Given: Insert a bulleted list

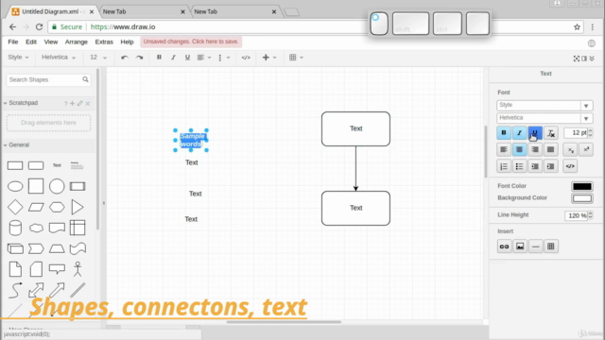Looking at the screenshot, I should pyautogui.click(x=519, y=166).
